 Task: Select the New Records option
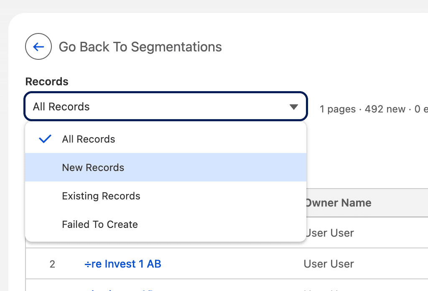point(93,167)
